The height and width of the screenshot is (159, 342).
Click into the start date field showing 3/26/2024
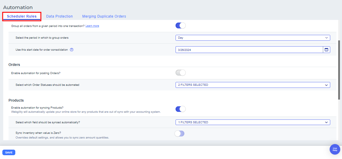pos(248,50)
